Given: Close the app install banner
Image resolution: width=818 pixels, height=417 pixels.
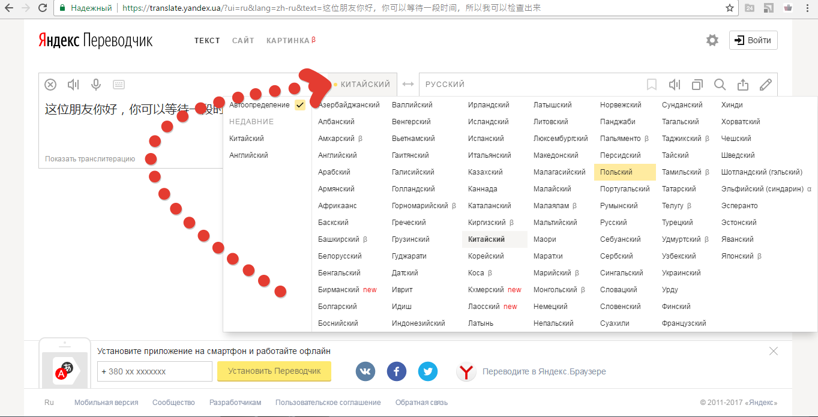Looking at the screenshot, I should (x=774, y=351).
